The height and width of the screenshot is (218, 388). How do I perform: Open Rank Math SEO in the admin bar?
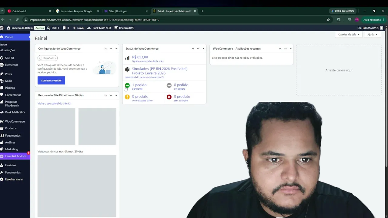(99, 28)
